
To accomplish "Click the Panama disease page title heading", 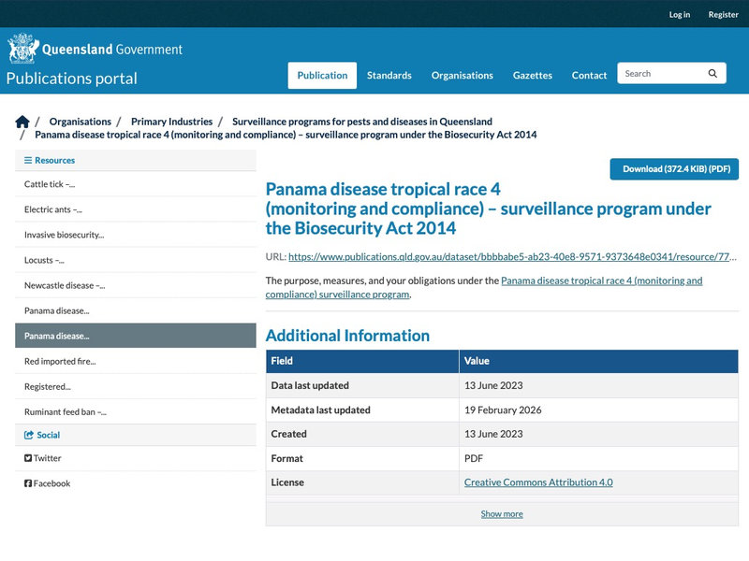I will tap(488, 209).
